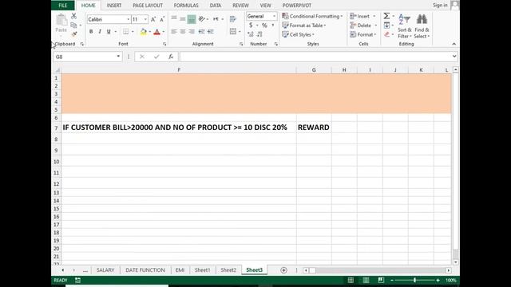Click the zoom out minus button
Image resolution: width=511 pixels, height=287 pixels.
[392, 280]
